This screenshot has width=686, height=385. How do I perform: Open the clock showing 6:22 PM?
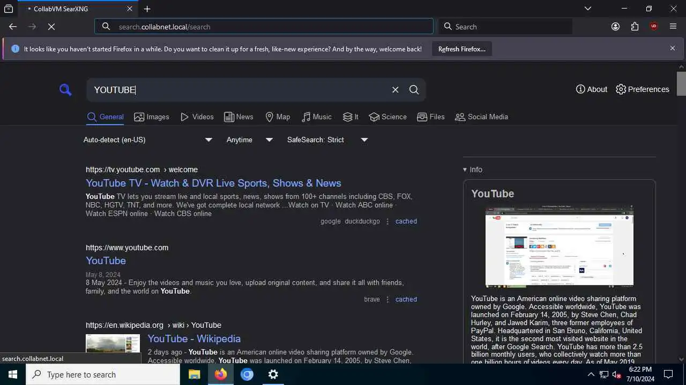tap(640, 374)
